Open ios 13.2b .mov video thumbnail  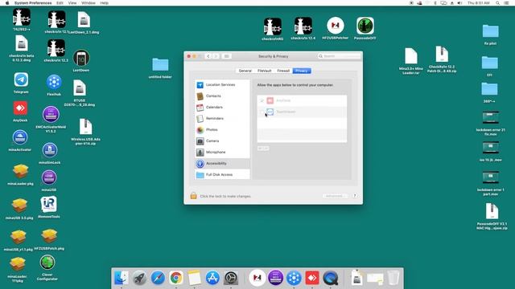(491, 148)
